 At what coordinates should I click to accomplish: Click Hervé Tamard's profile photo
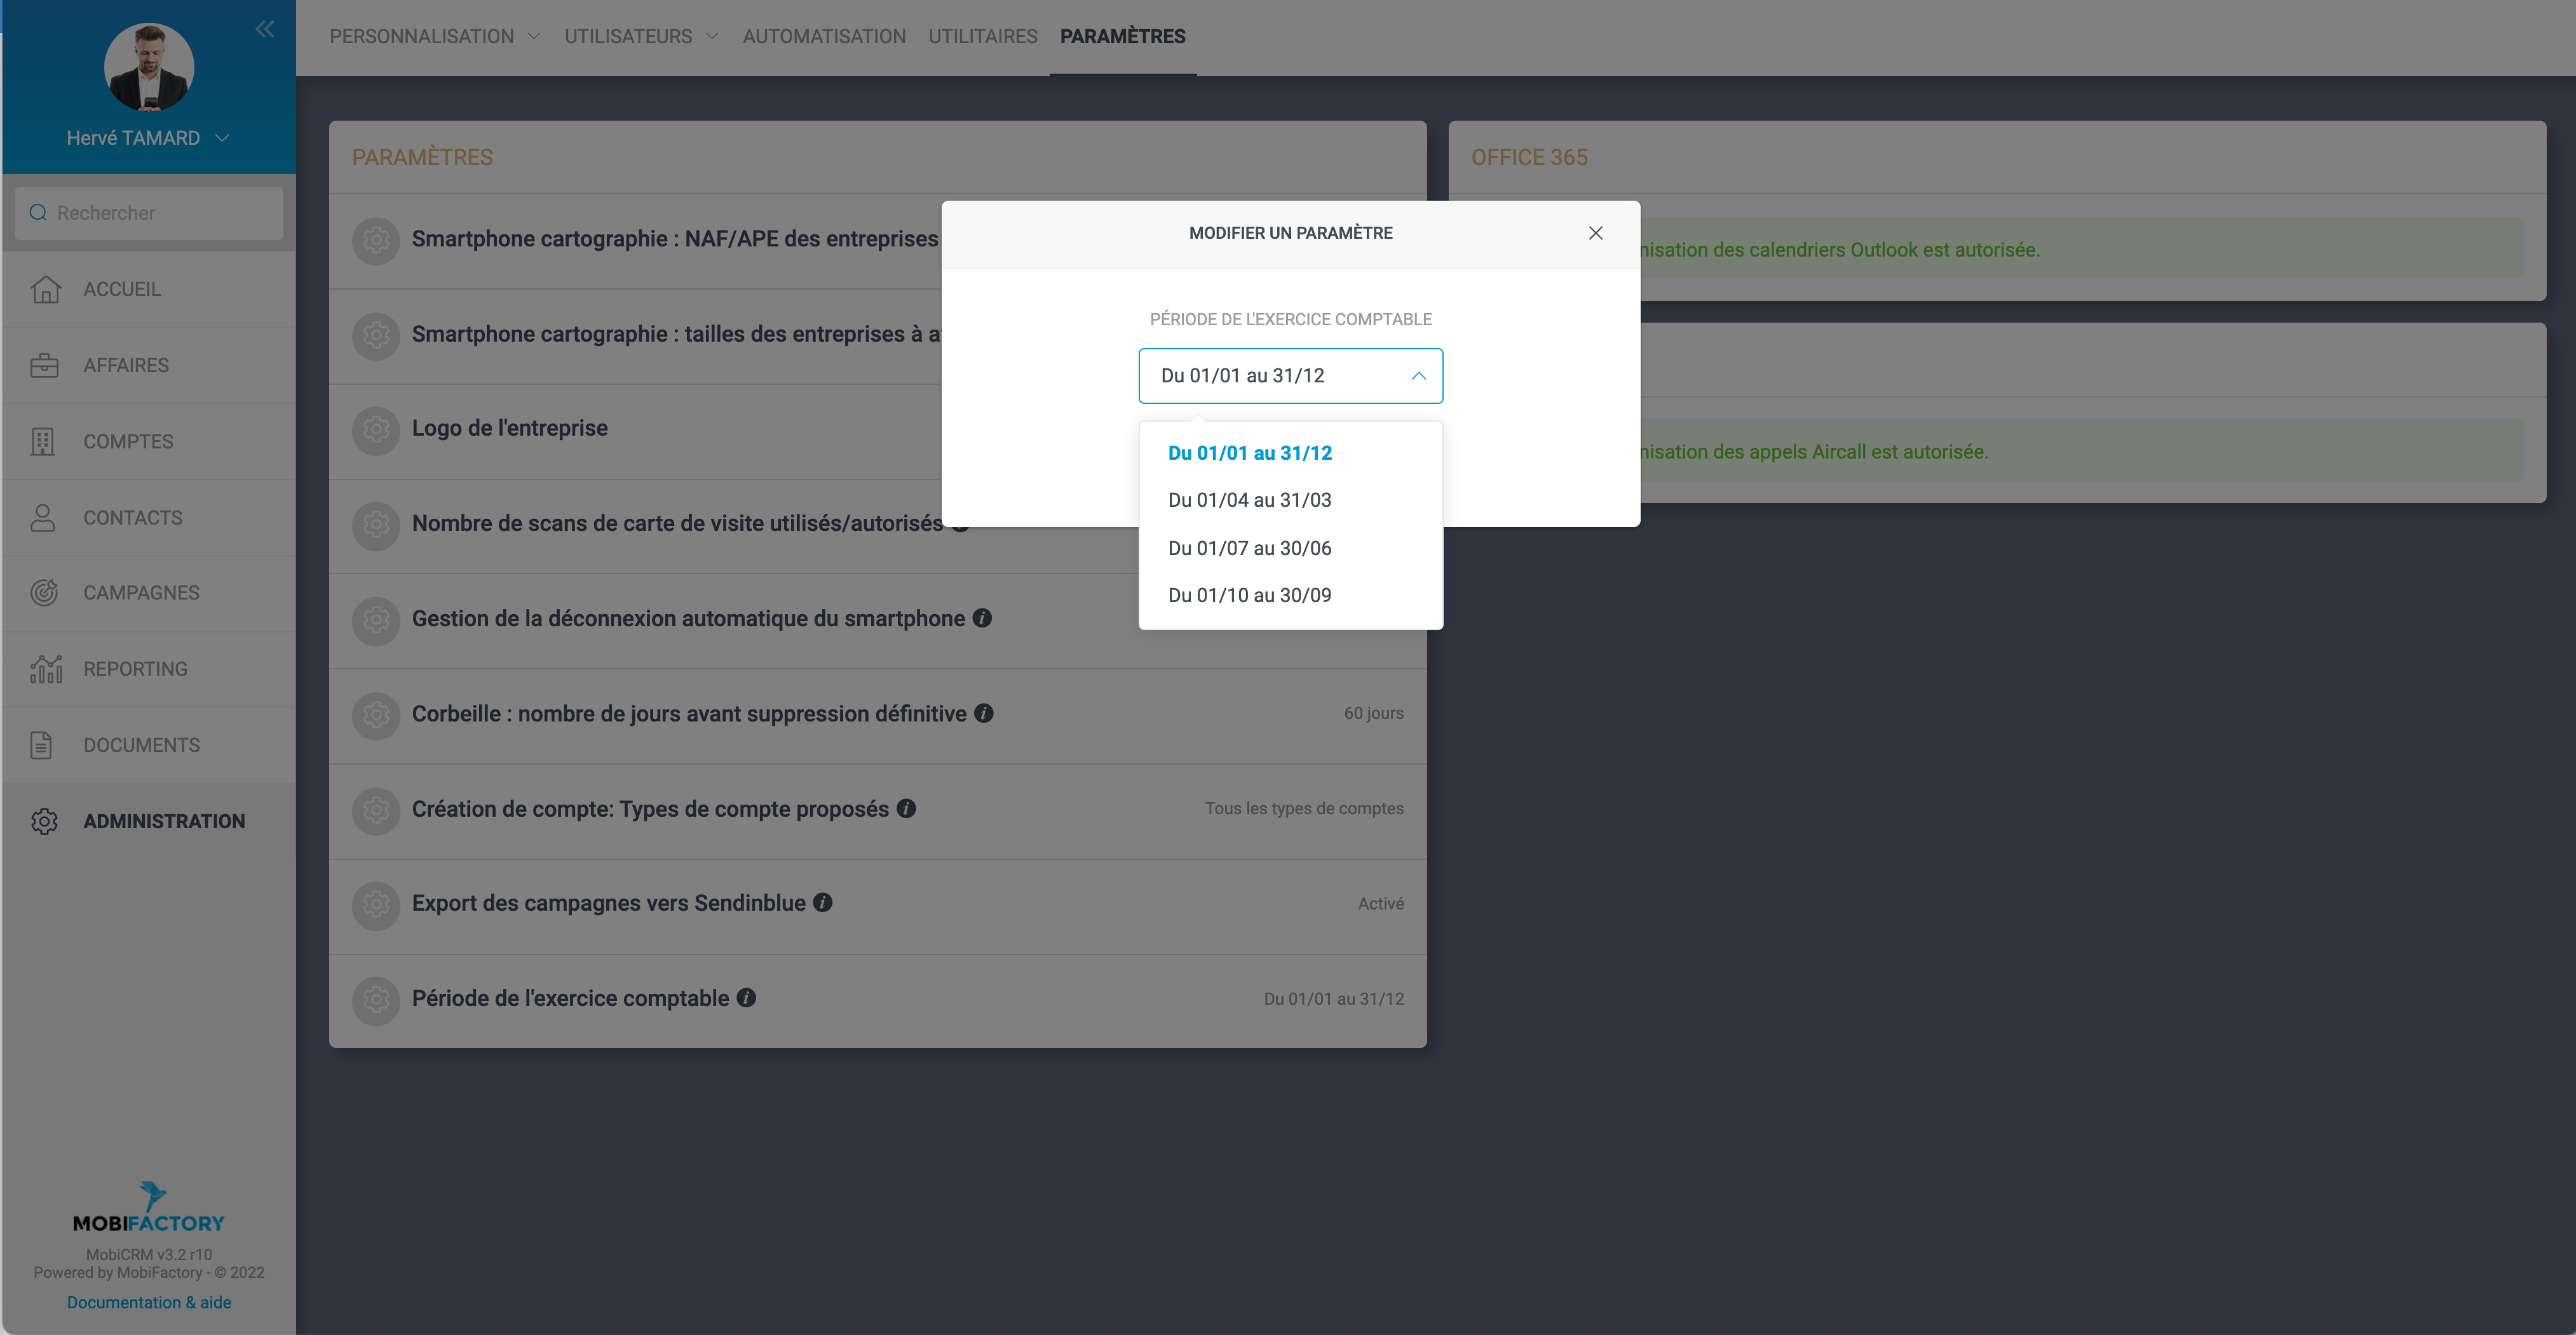(149, 68)
